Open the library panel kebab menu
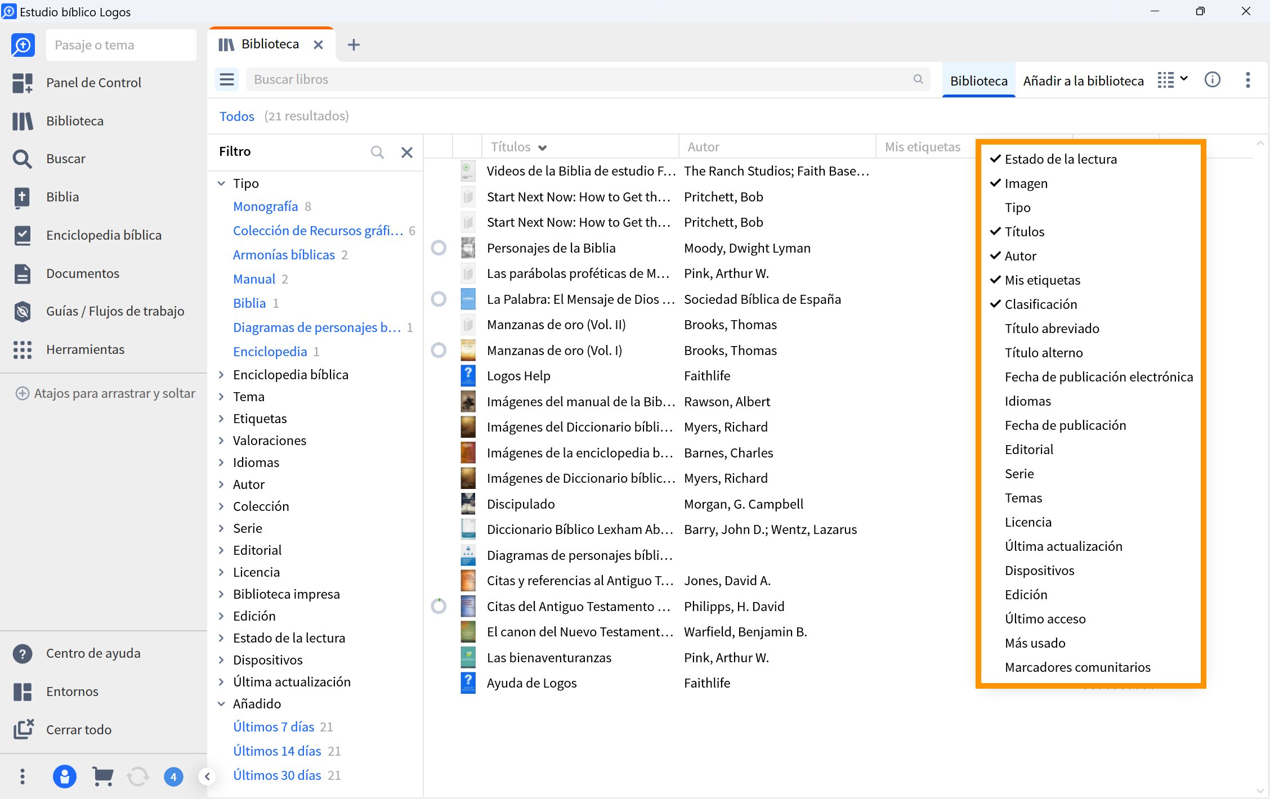Image resolution: width=1270 pixels, height=799 pixels. click(1248, 80)
